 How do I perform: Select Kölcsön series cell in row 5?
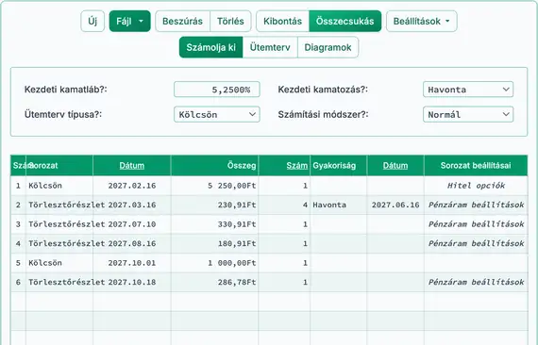point(59,263)
